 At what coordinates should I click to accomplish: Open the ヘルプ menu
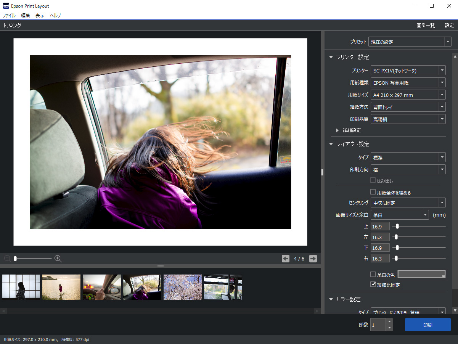pos(55,16)
